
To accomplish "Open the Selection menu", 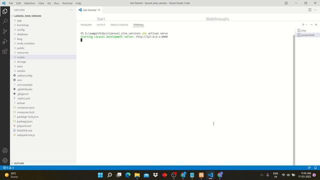I will pos(29,3).
